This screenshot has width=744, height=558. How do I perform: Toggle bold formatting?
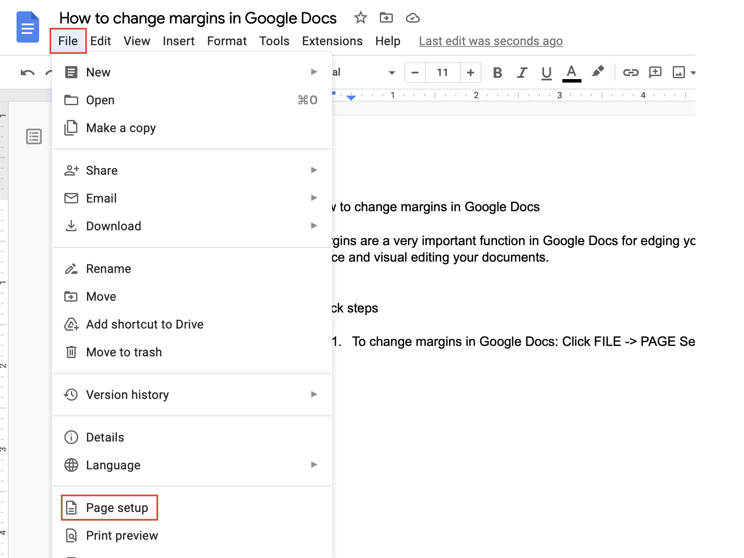coord(498,73)
